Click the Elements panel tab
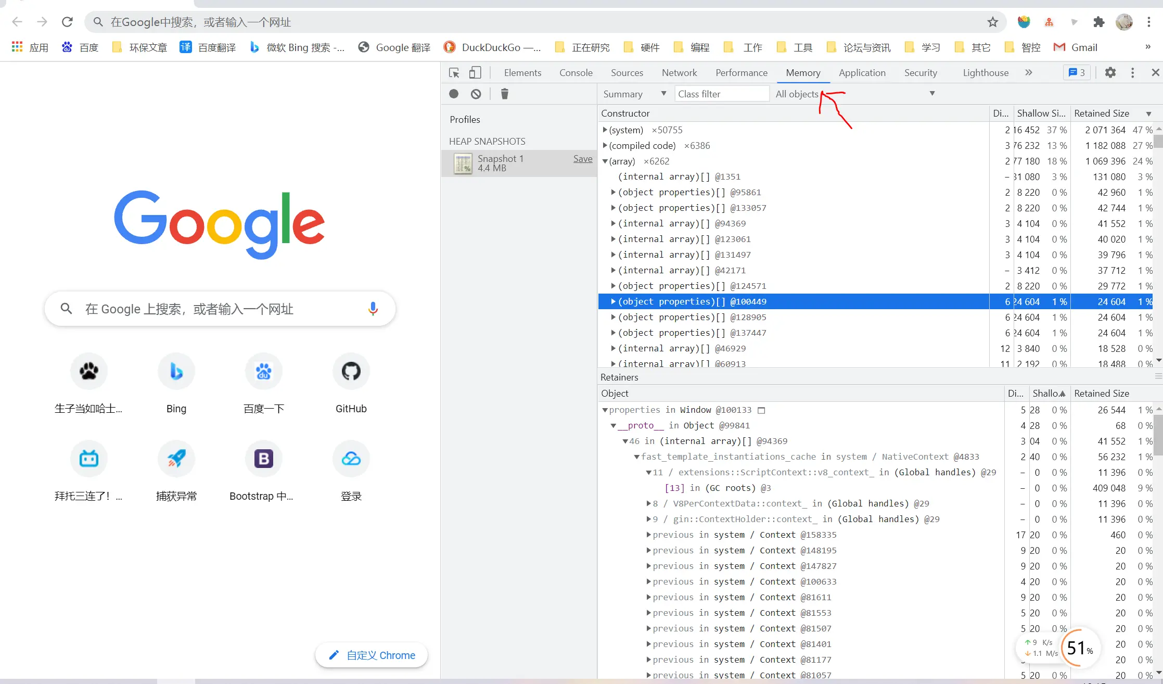 pos(522,72)
